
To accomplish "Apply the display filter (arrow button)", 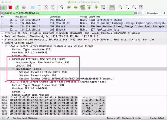I will pos(140,13).
